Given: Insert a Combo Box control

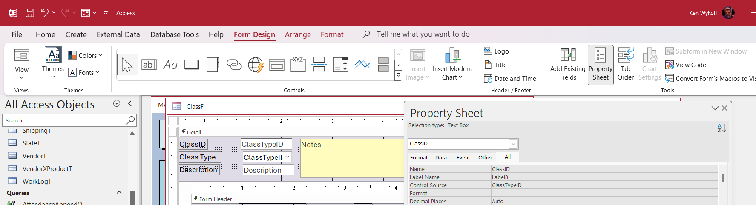Looking at the screenshot, I should pos(341,65).
